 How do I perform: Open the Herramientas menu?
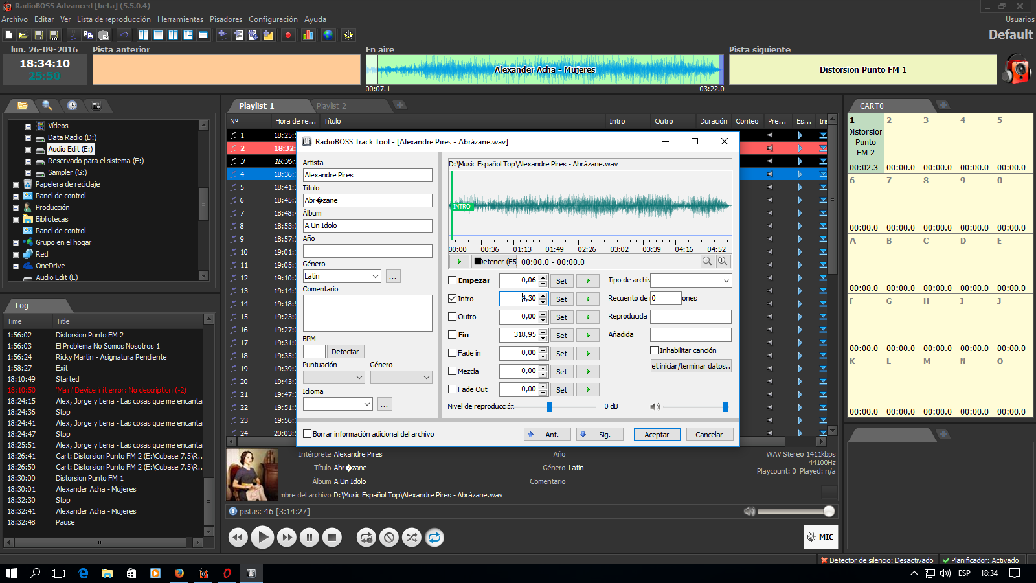coord(181,19)
